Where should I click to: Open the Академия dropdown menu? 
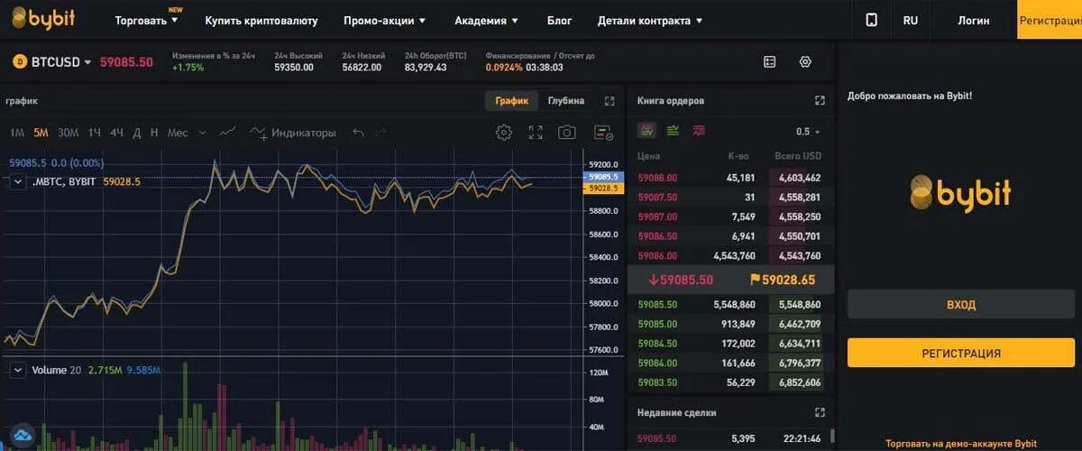coord(486,20)
